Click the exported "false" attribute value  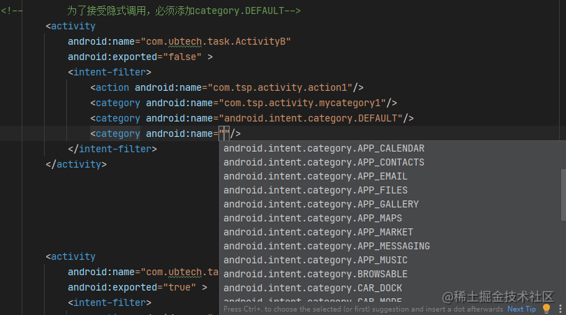tap(182, 57)
